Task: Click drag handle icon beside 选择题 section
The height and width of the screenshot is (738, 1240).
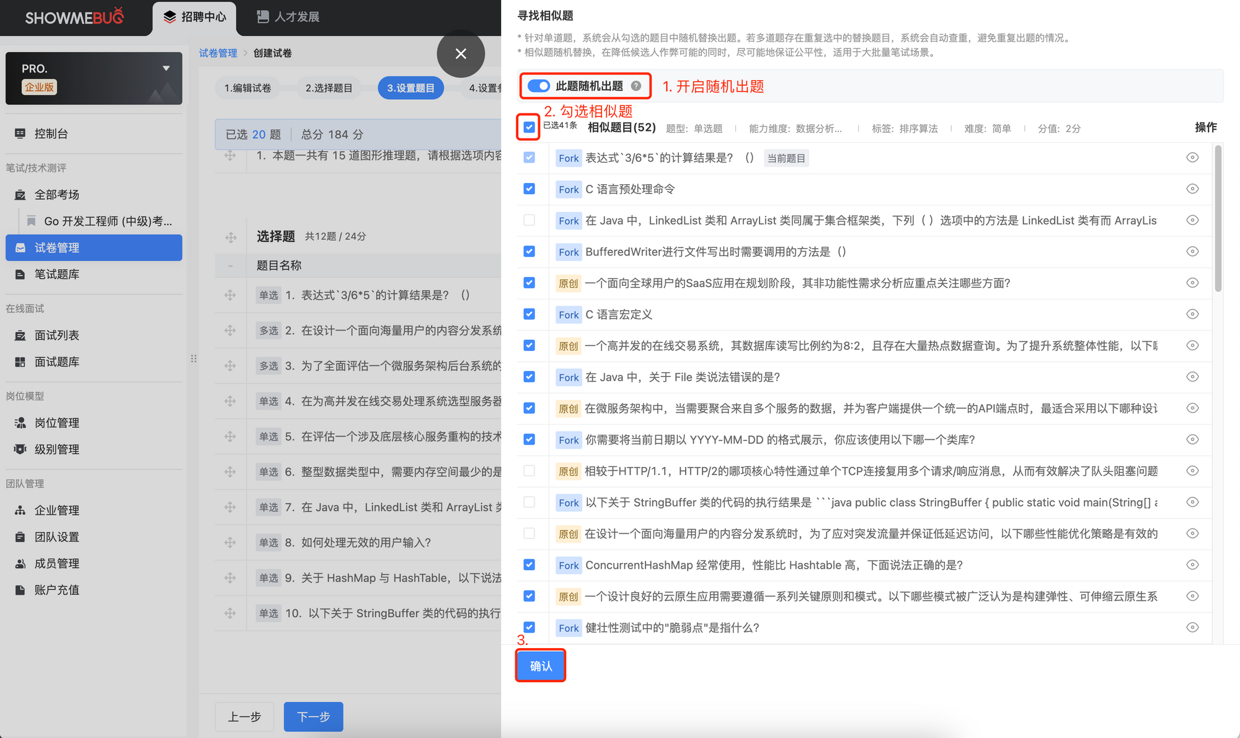Action: [x=231, y=237]
